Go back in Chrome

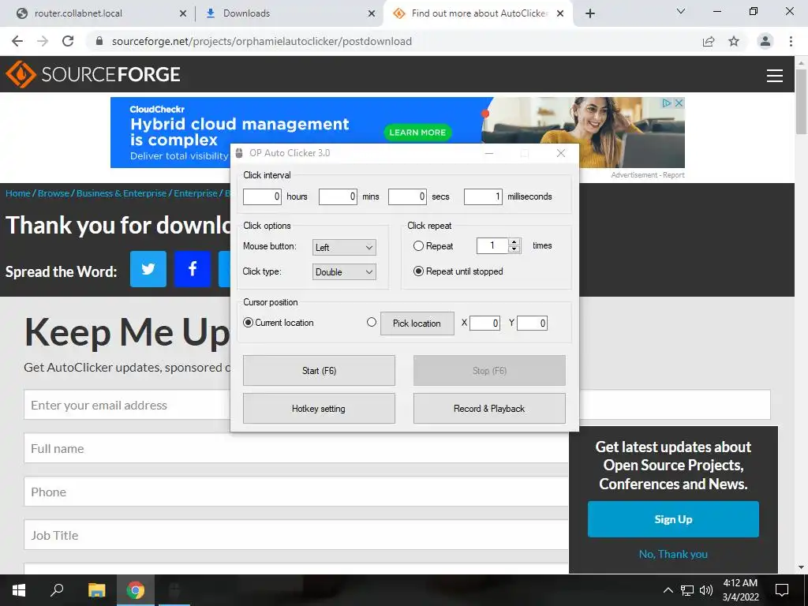(17, 41)
